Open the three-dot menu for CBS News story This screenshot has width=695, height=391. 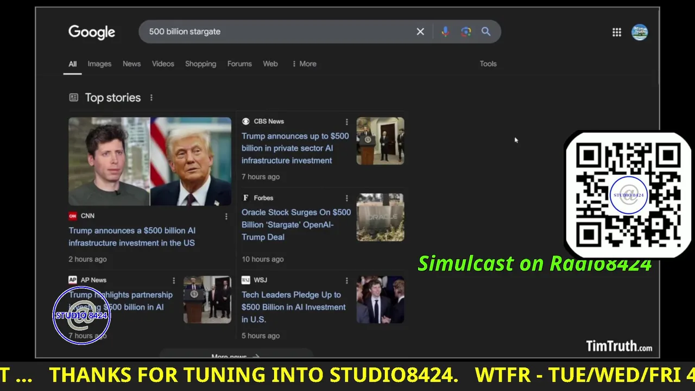(x=346, y=122)
